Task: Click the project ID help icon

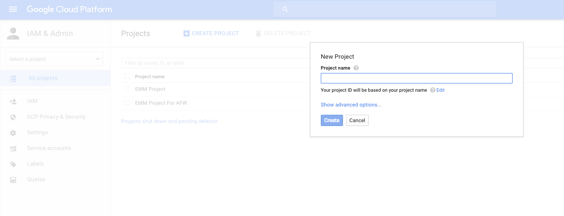Action: (432, 90)
